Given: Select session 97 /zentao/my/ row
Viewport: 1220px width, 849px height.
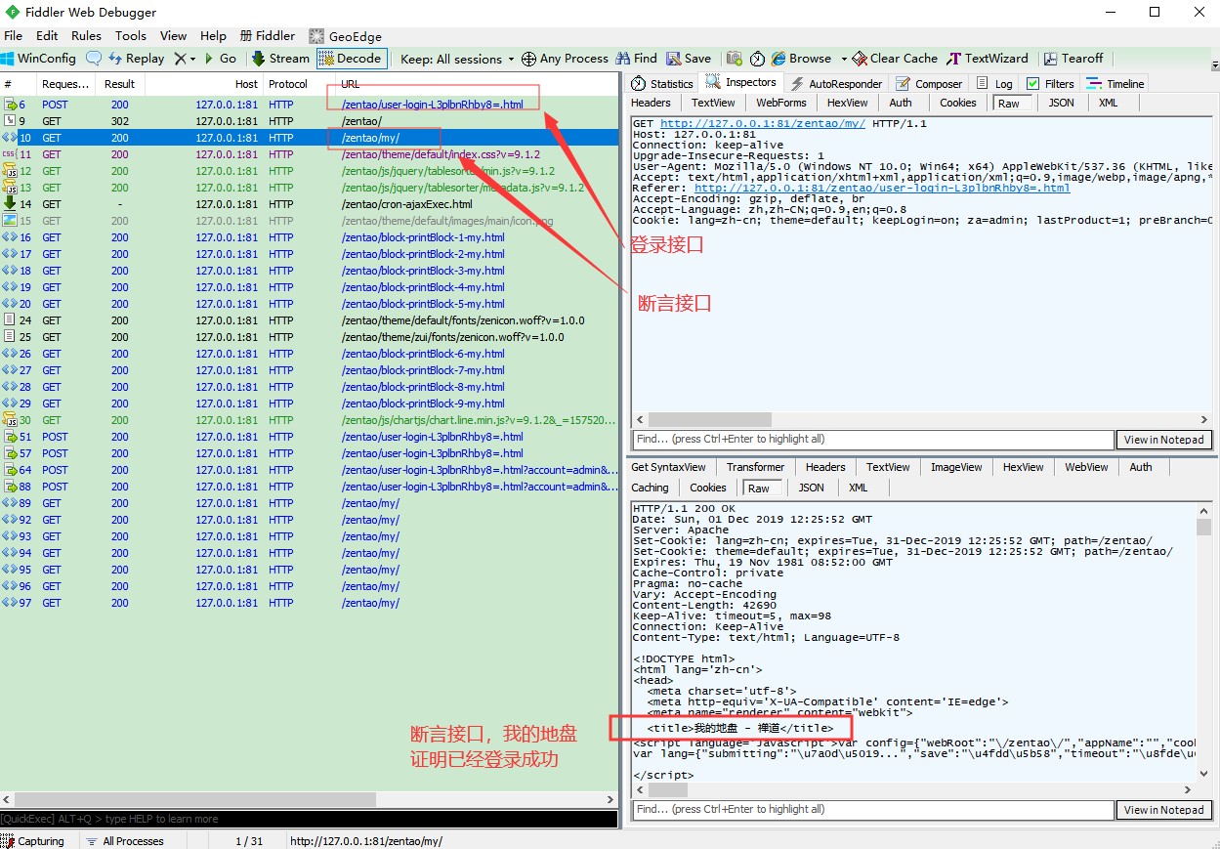Looking at the screenshot, I should pos(309,603).
